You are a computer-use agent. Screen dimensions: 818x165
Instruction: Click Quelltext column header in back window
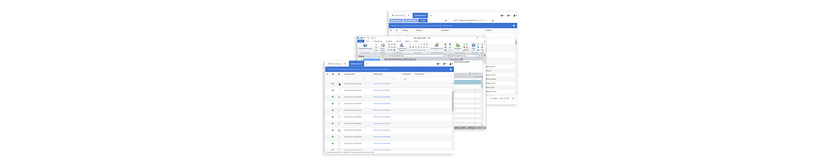445,30
